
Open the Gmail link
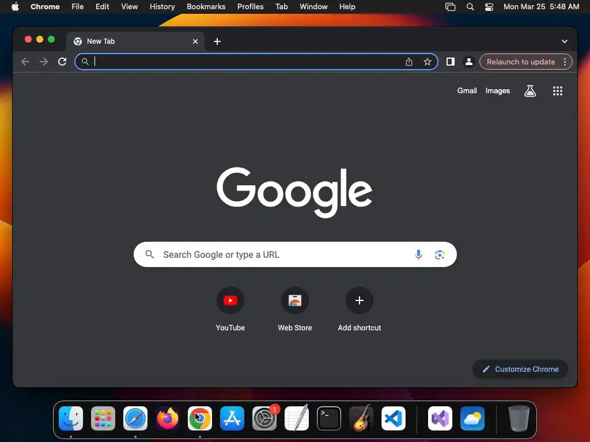point(467,90)
